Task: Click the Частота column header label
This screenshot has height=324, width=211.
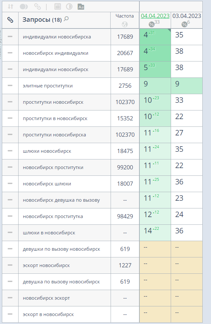Action: (125, 16)
